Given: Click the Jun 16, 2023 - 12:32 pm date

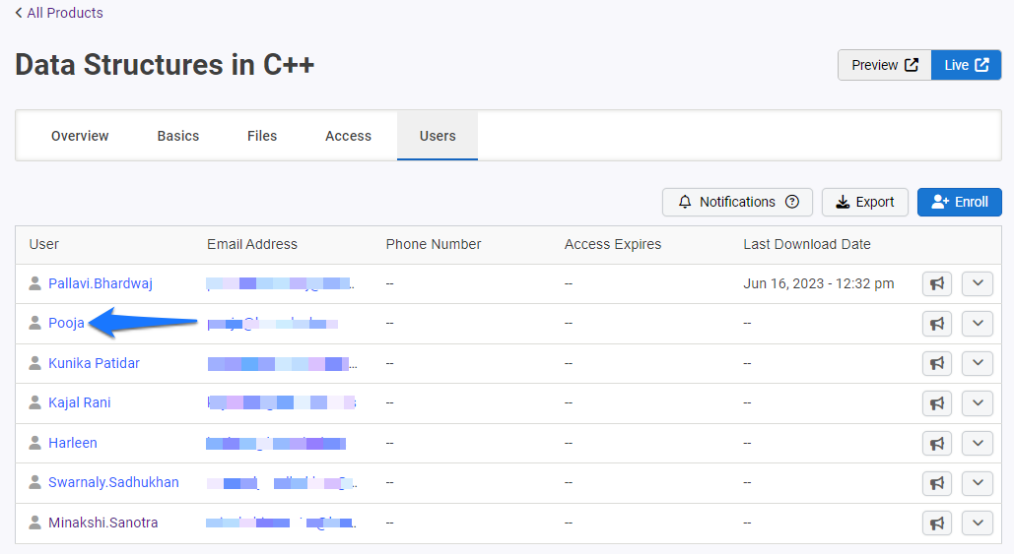Looking at the screenshot, I should click(819, 283).
